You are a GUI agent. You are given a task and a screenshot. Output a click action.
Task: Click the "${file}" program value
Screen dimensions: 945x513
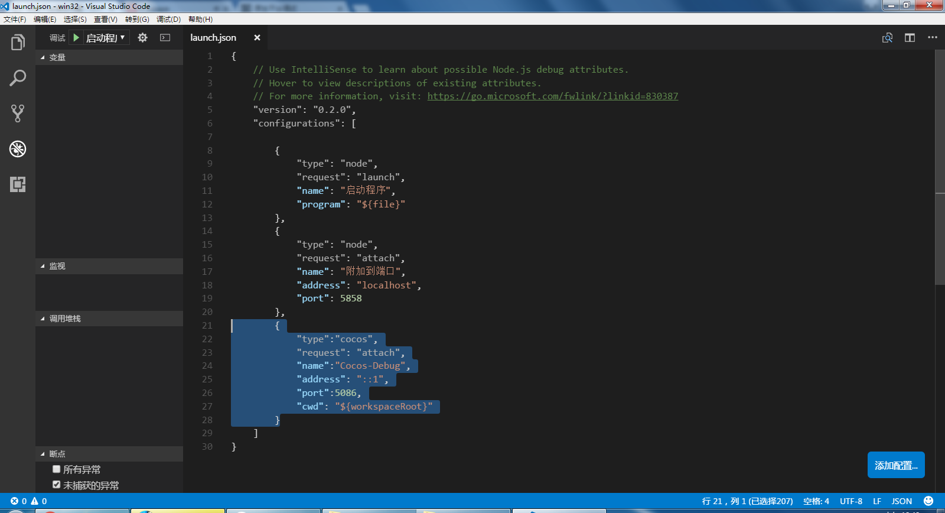pos(381,204)
